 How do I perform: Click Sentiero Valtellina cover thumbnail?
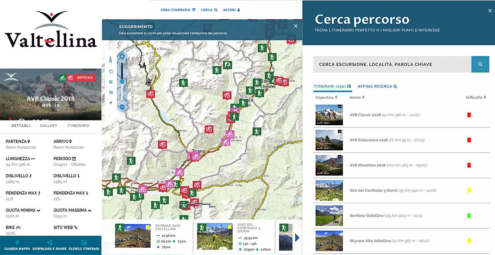(329, 215)
